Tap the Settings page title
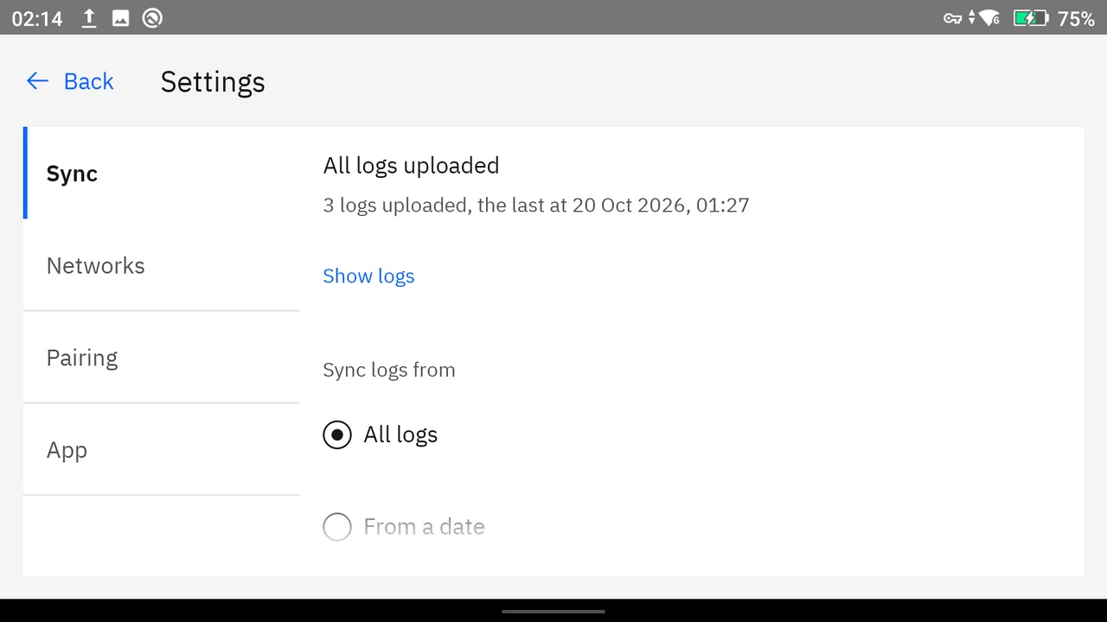 (x=213, y=82)
